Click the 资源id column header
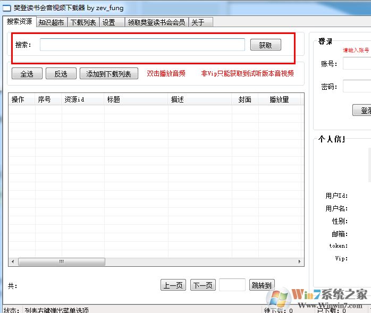Image resolution: width=371 pixels, height=313 pixels. [x=83, y=99]
